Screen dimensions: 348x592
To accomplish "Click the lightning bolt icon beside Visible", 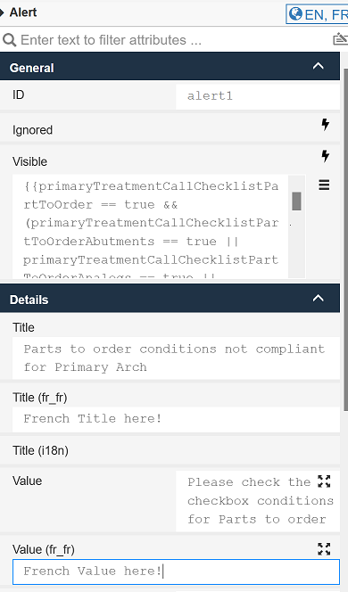I will 325,155.
